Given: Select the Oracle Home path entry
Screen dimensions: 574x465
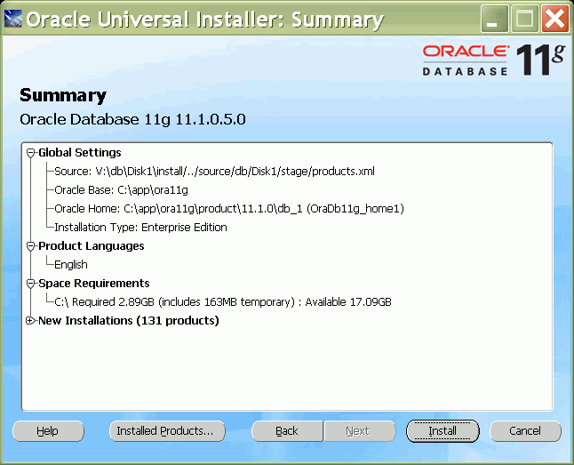Looking at the screenshot, I should pos(229,209).
